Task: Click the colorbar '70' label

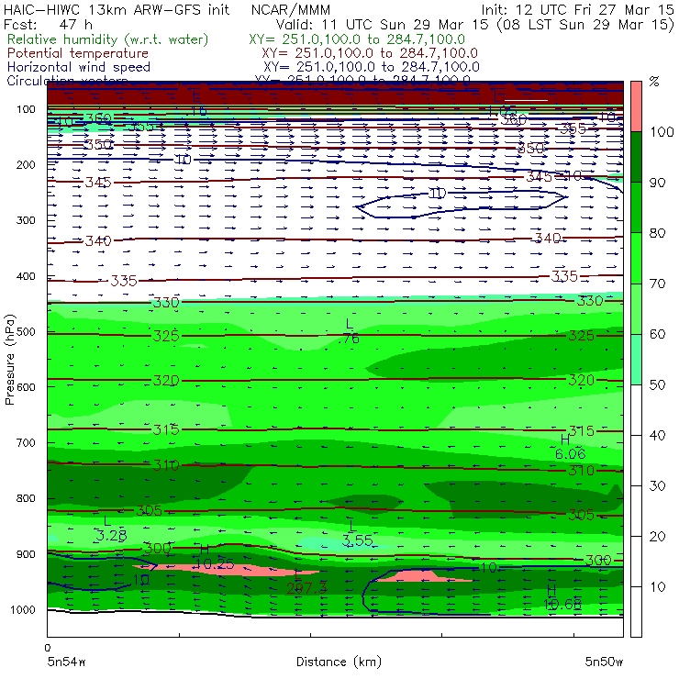Action: (x=657, y=284)
